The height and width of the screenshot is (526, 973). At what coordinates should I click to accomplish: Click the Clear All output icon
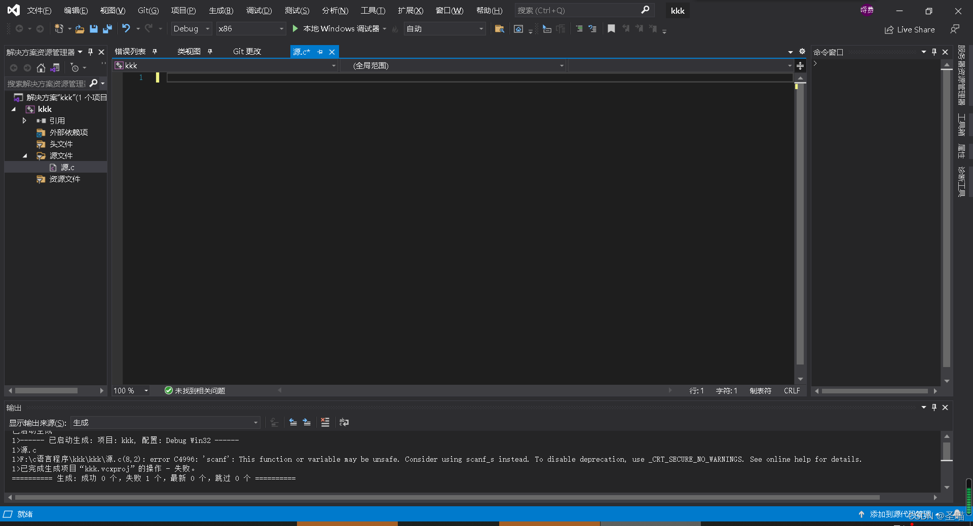tap(325, 422)
